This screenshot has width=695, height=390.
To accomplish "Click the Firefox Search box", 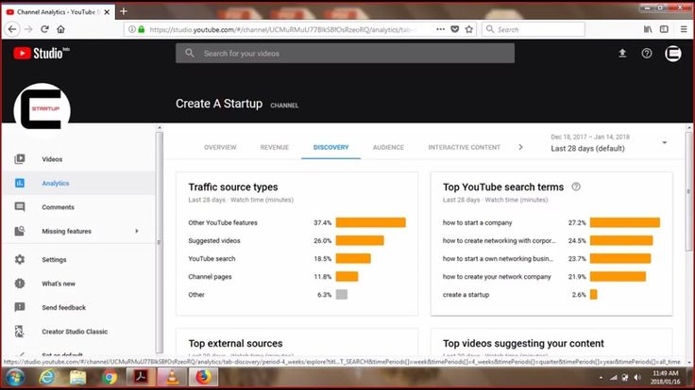I will pyautogui.click(x=534, y=29).
